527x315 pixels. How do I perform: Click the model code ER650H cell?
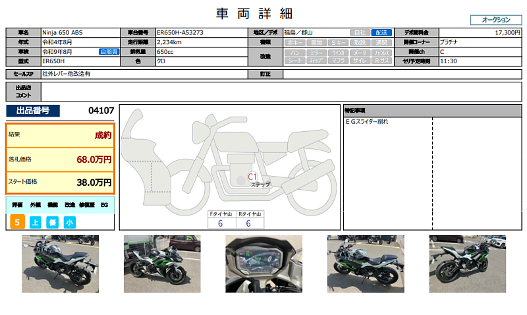[x=80, y=61]
